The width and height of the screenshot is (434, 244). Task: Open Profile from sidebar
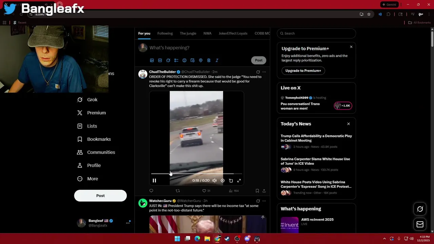click(x=89, y=165)
